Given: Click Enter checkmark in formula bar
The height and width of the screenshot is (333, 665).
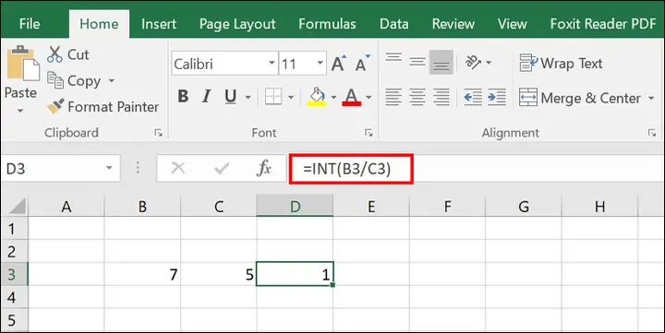Looking at the screenshot, I should point(222,168).
